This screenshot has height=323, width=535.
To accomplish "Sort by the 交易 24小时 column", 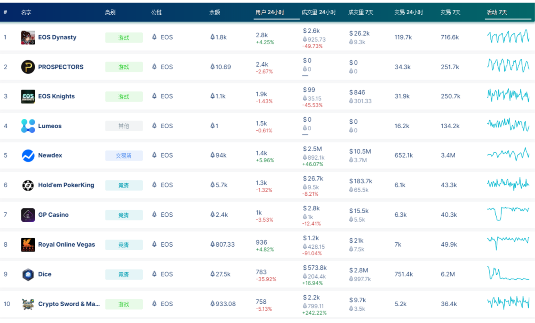I will [x=409, y=13].
